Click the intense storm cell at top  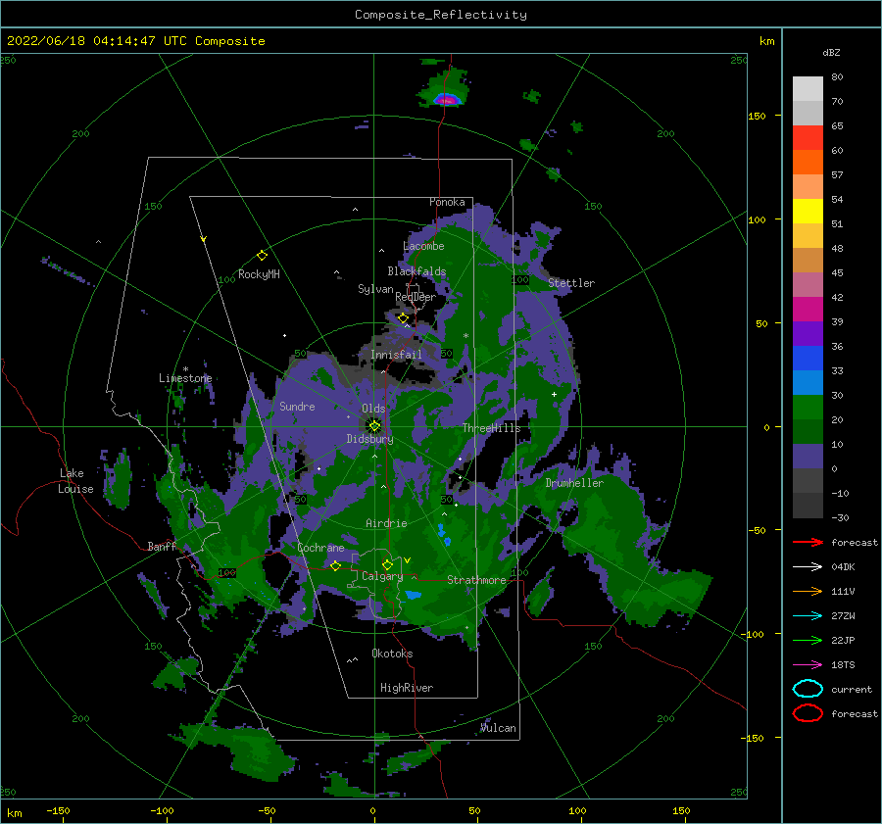point(447,100)
